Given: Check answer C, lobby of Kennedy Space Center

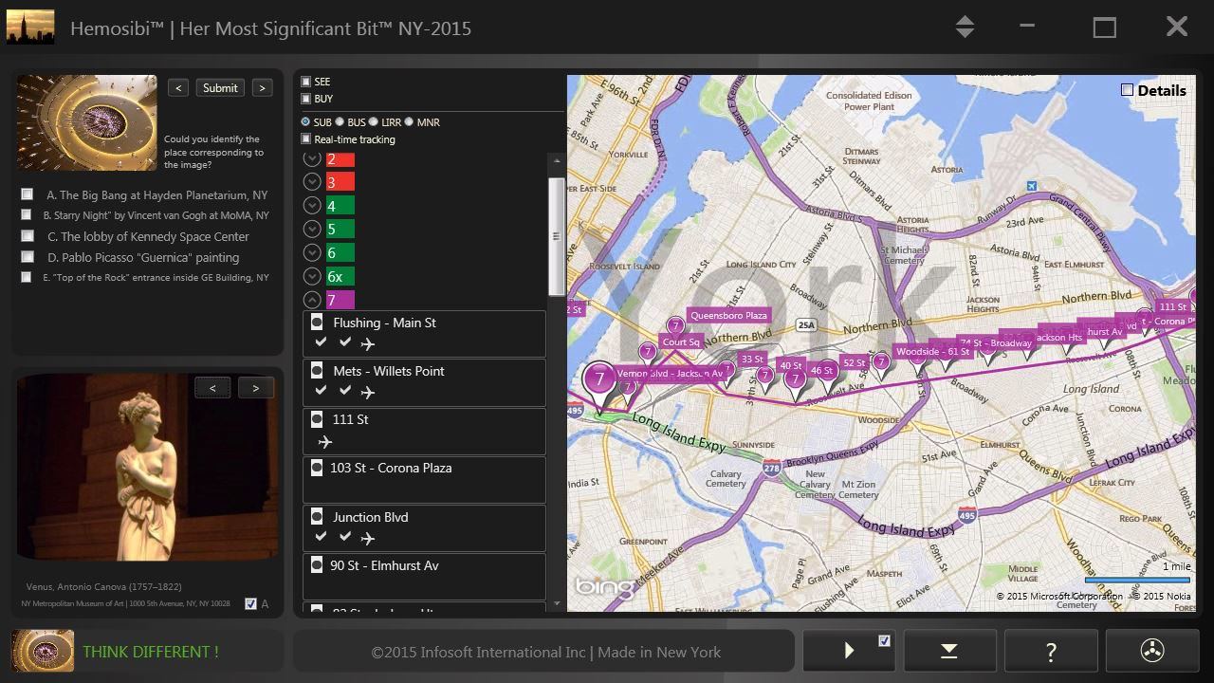Looking at the screenshot, I should [27, 236].
